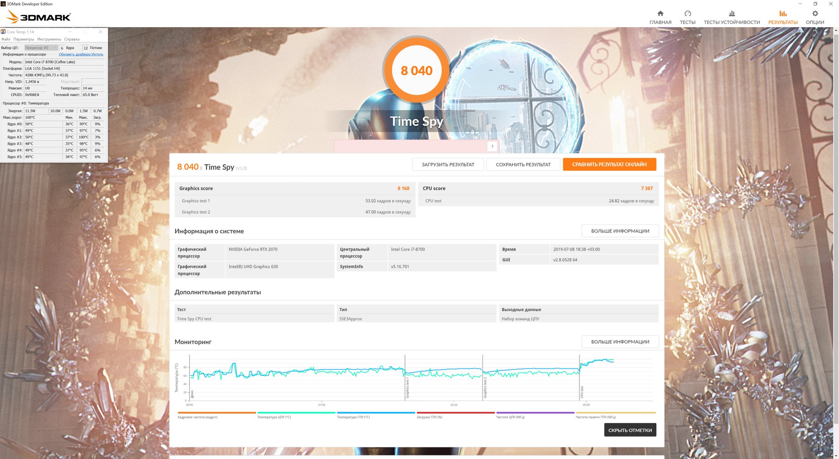Viewport: 839px width, 459px height.
Task: Toggle Частота ЦПУ legend series
Action: [535, 415]
